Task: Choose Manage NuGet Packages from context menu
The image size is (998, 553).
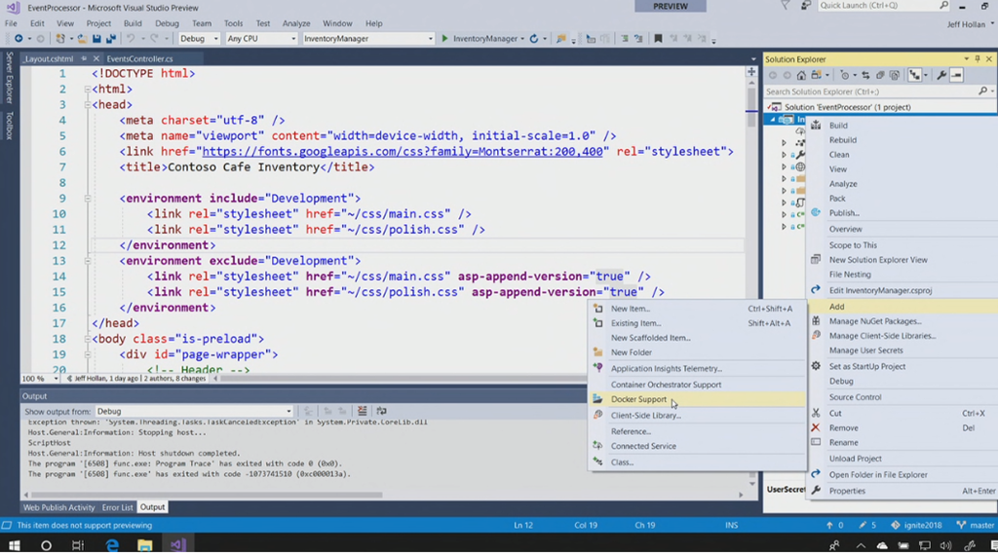Action: tap(874, 321)
